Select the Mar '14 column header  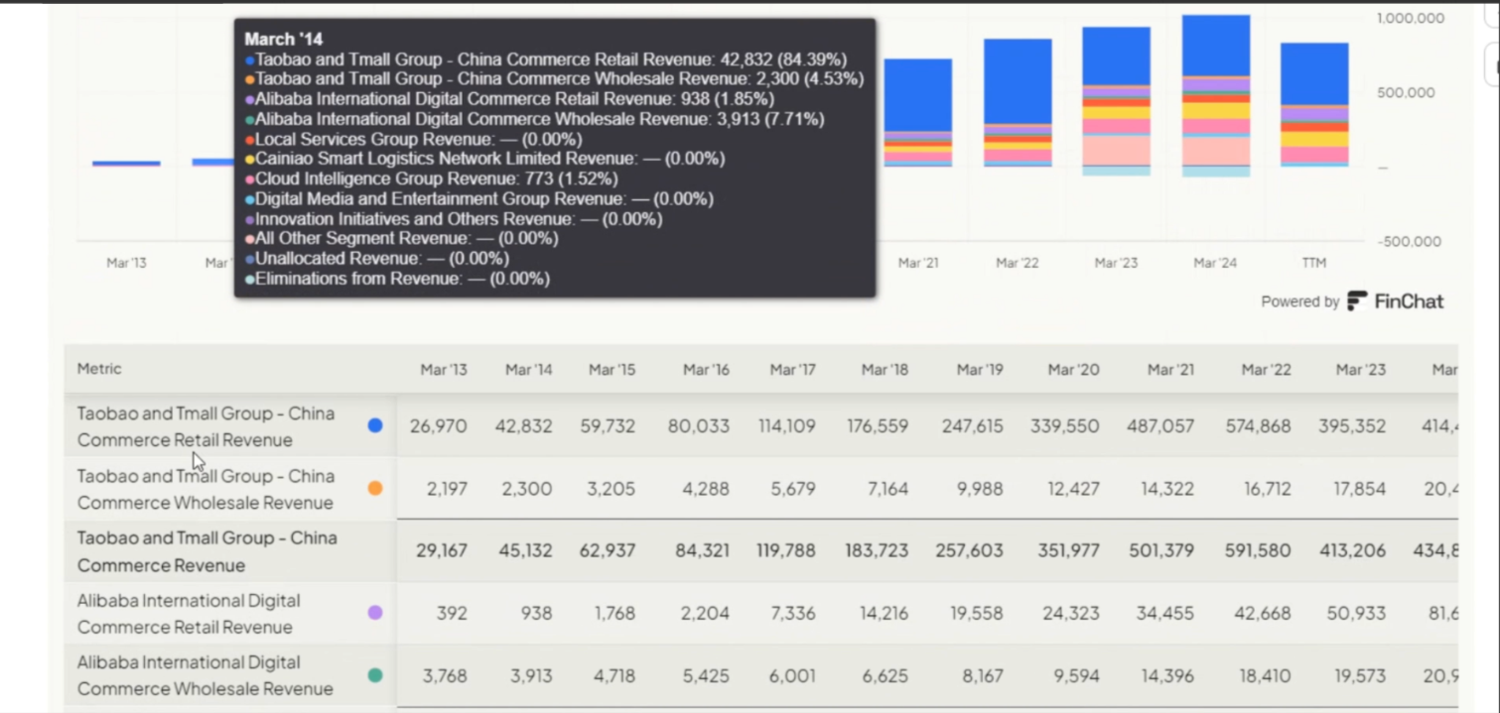528,370
